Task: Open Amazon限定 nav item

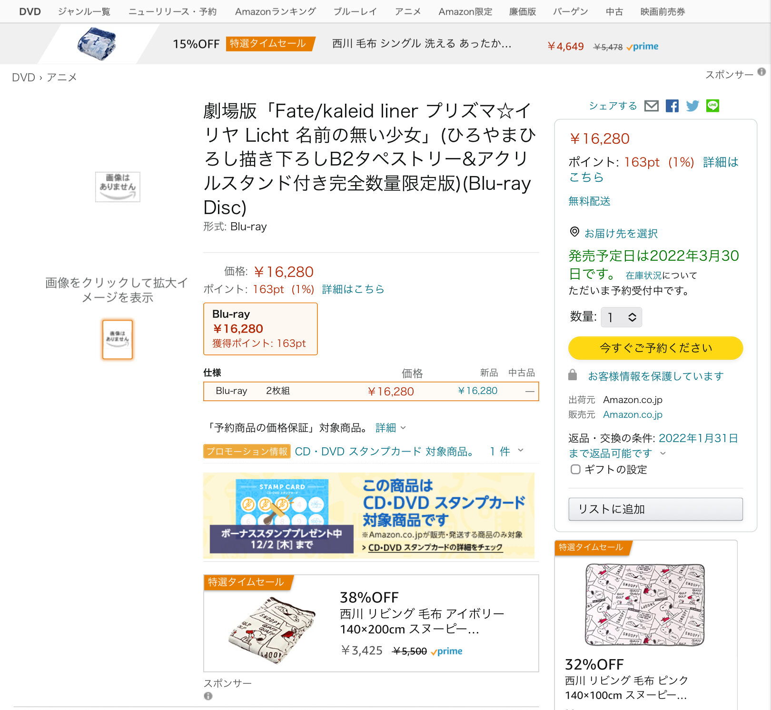Action: pos(465,11)
